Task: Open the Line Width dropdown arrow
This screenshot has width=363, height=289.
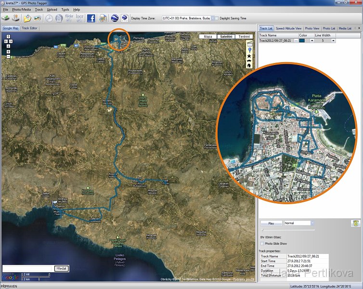Action: tap(333, 40)
